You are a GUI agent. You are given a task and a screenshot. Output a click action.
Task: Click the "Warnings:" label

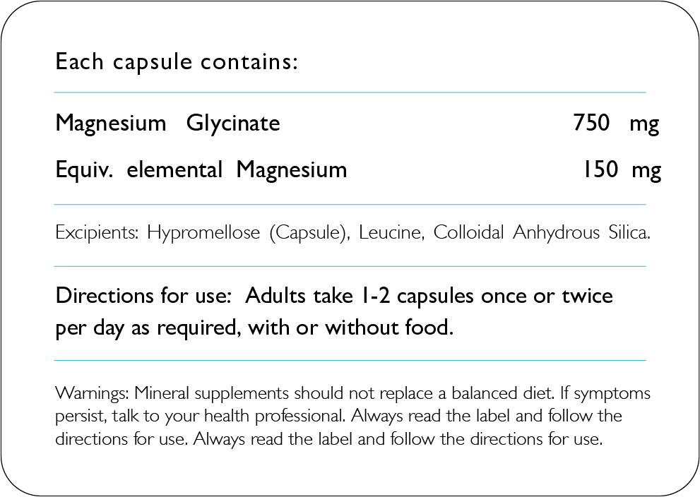(92, 393)
